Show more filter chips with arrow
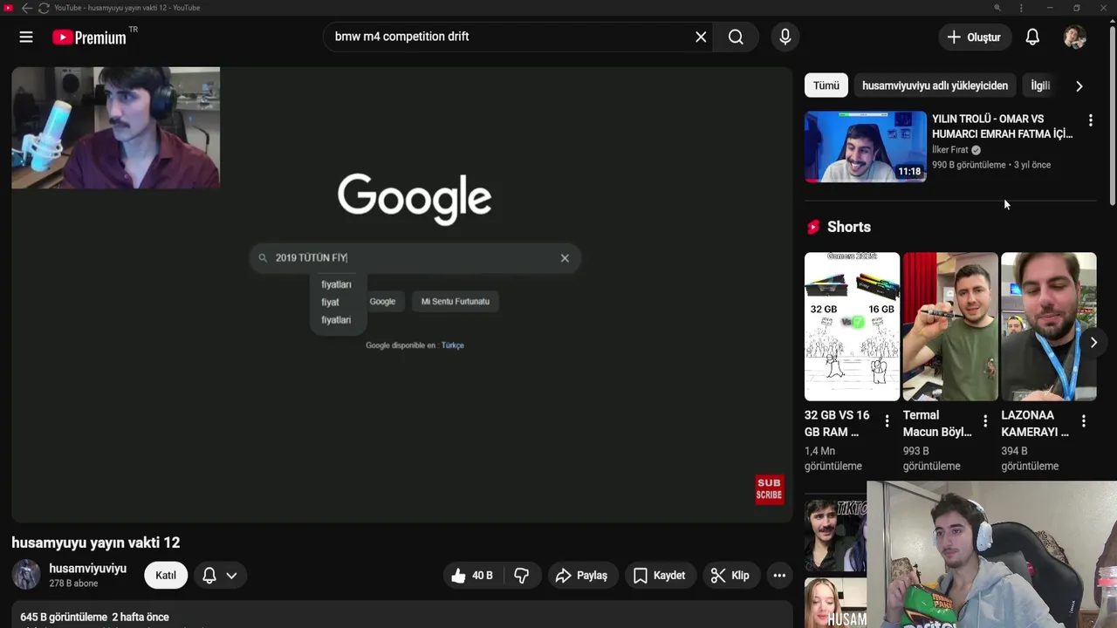The image size is (1117, 628). click(1079, 85)
